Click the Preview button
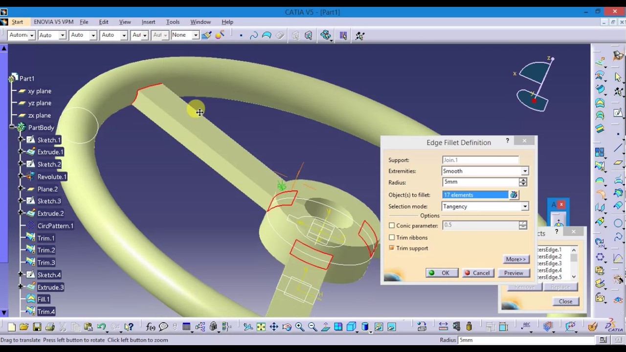The width and height of the screenshot is (626, 352). point(514,273)
